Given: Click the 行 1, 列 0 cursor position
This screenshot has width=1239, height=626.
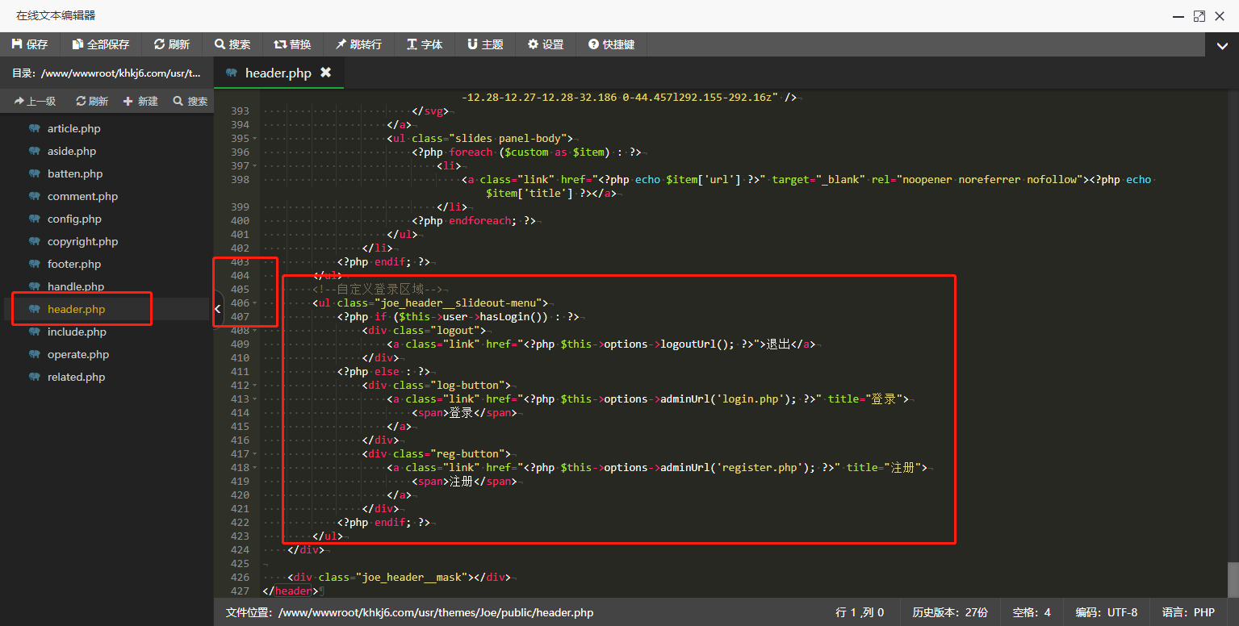Looking at the screenshot, I should pyautogui.click(x=860, y=612).
